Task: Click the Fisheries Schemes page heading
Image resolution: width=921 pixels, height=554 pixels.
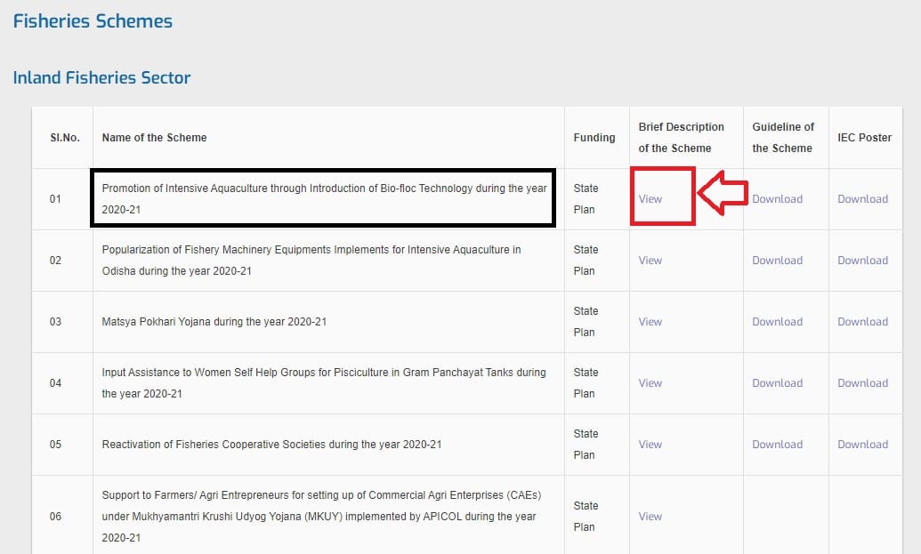Action: [x=93, y=21]
